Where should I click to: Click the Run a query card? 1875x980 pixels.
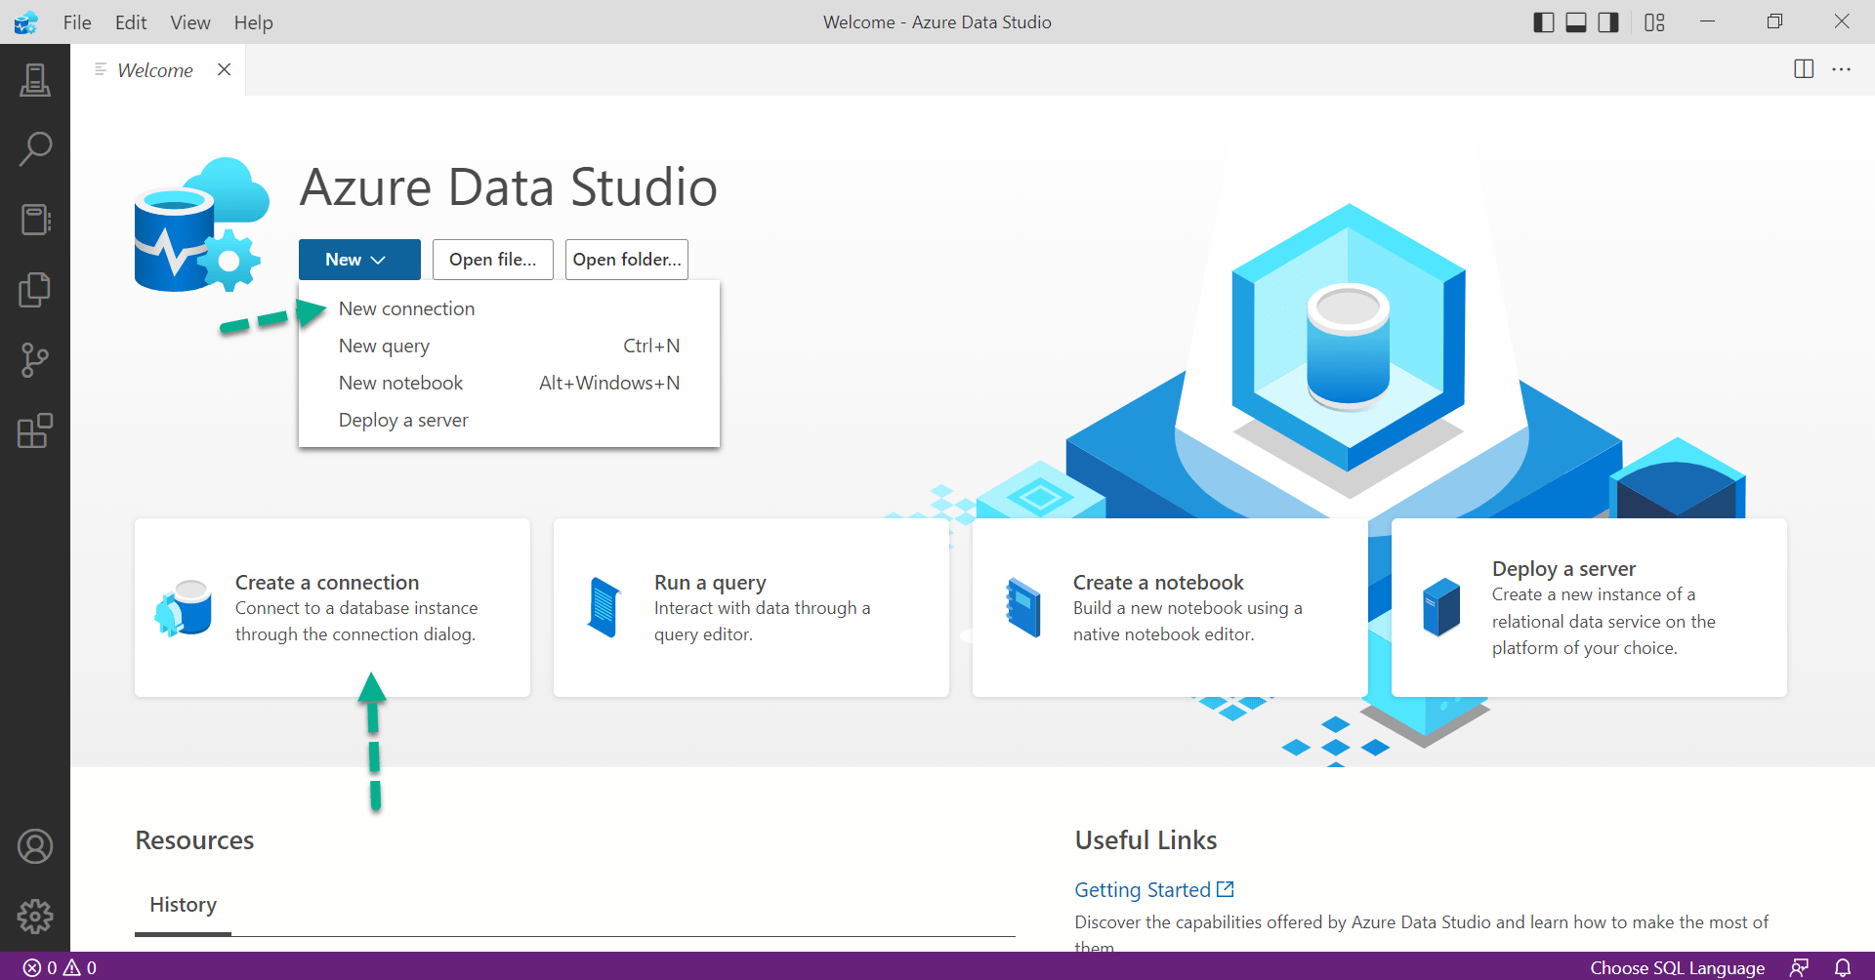click(x=751, y=607)
